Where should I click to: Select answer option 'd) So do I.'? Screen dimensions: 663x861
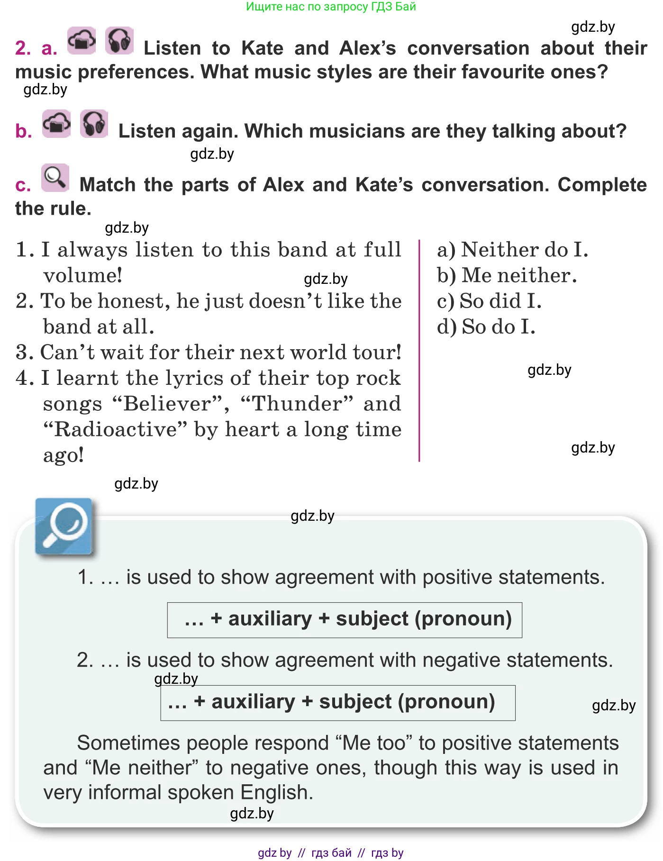486,326
